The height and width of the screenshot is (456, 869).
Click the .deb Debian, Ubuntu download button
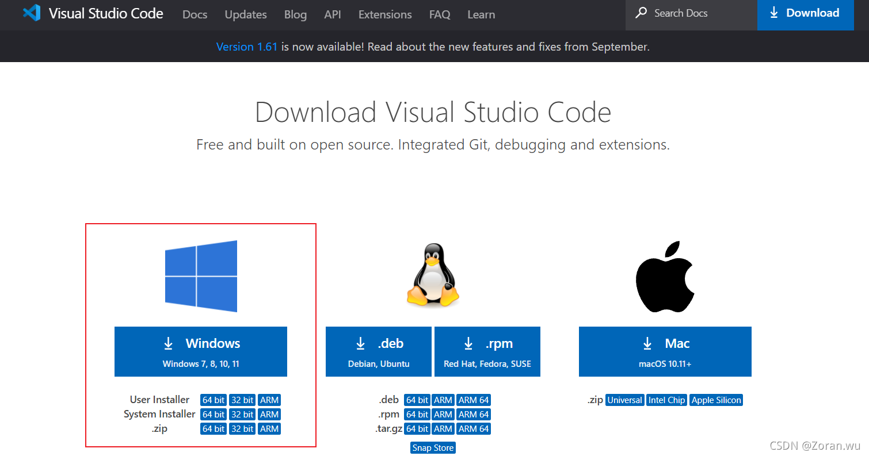tap(379, 351)
